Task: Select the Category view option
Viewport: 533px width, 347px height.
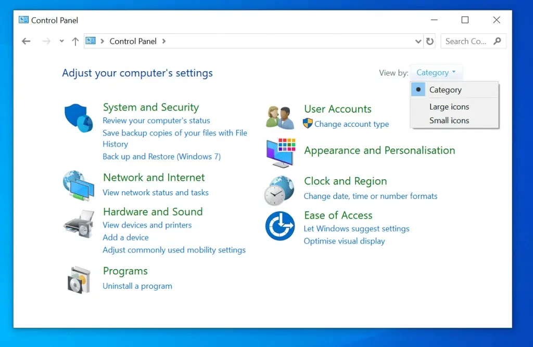Action: 445,90
